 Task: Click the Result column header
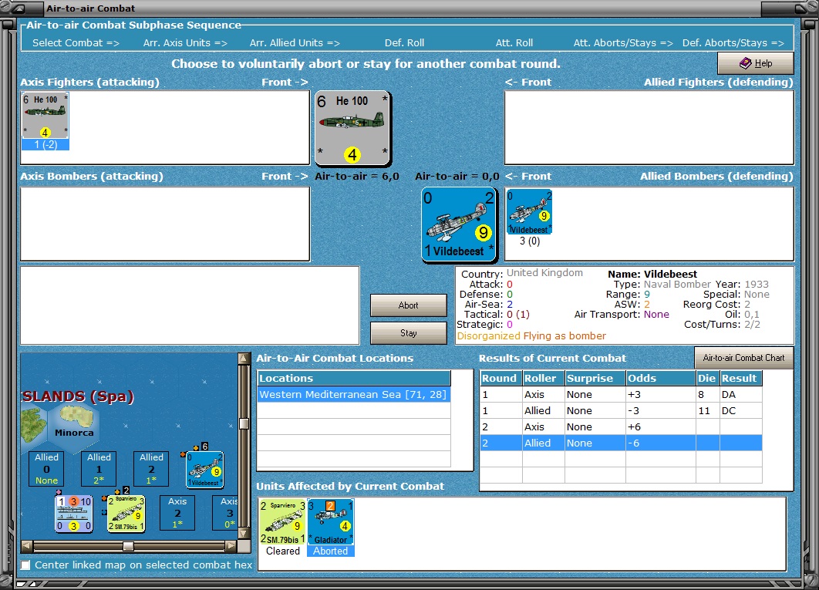740,378
